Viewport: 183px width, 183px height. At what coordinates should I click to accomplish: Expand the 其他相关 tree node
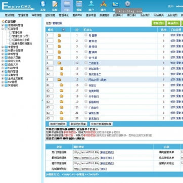pyautogui.click(x=3, y=85)
